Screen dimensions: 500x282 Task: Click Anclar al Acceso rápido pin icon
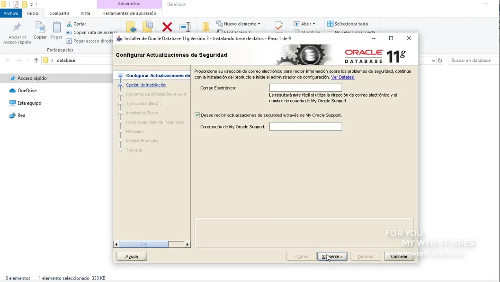point(17,27)
